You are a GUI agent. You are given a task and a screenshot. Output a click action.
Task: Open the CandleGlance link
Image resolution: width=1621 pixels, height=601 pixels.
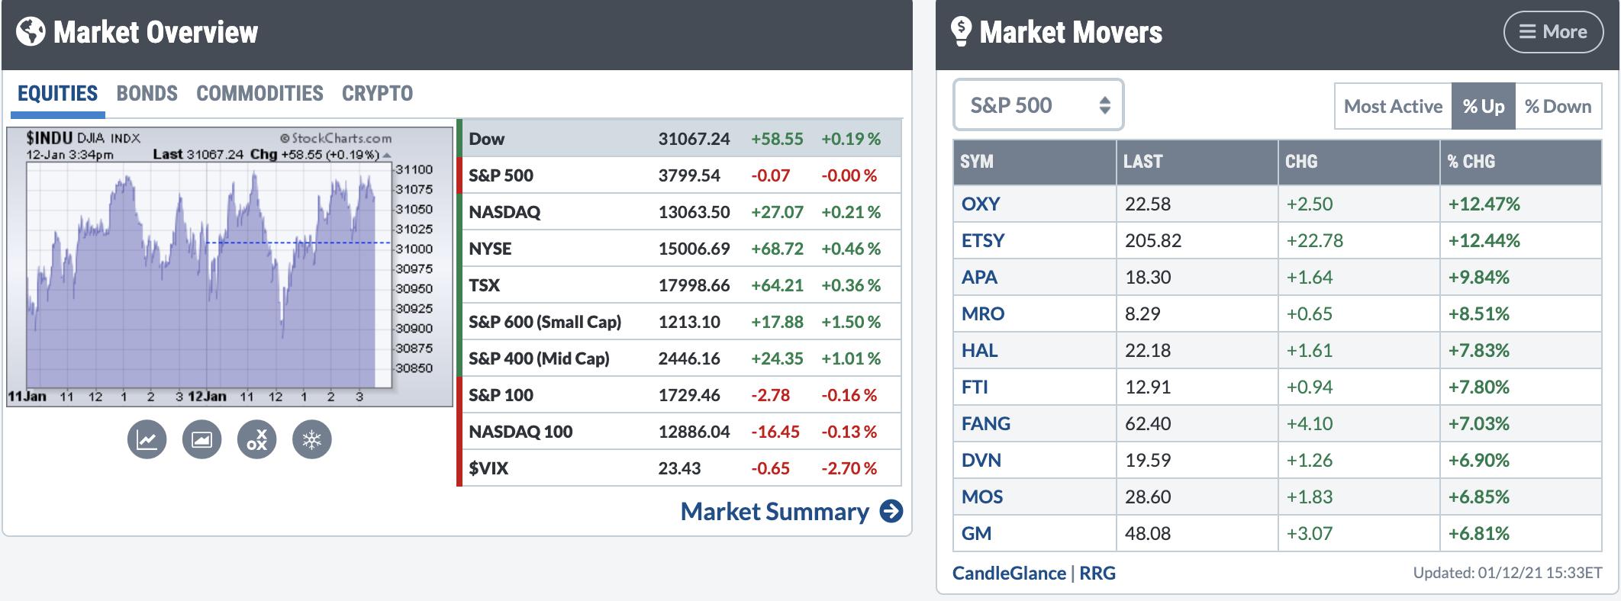point(1008,573)
